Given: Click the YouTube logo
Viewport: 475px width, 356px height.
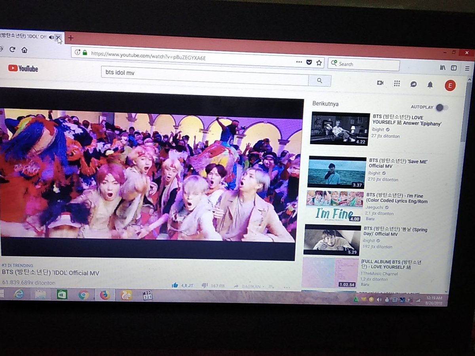Looking at the screenshot, I should coord(23,68).
